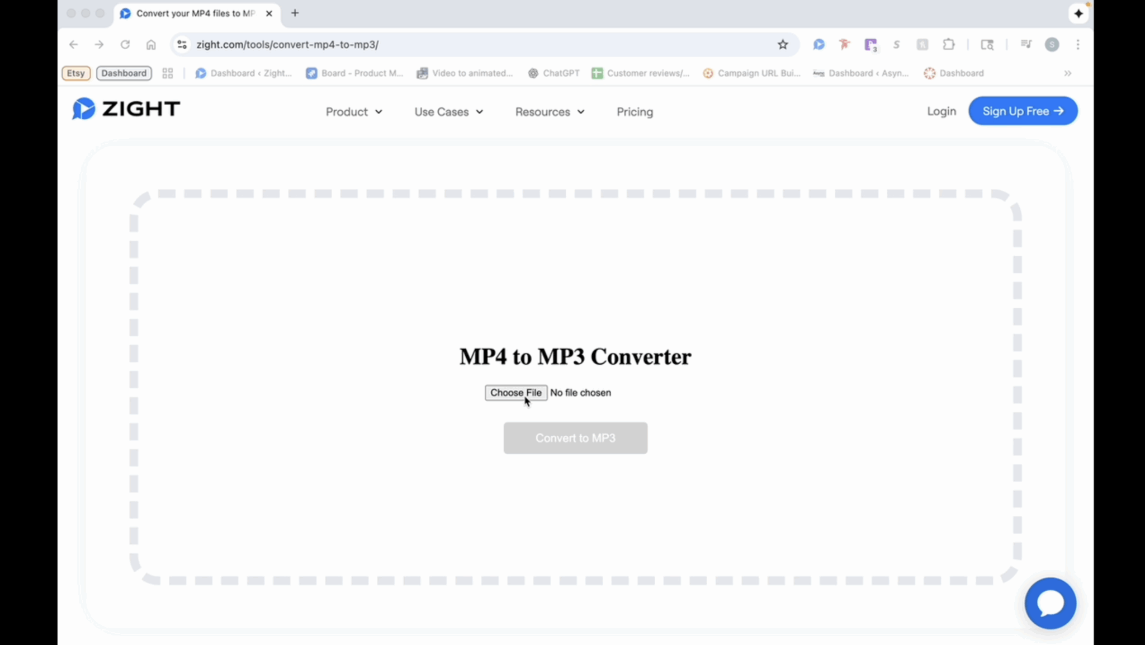
Task: Click the Sign Up Free button
Action: pyautogui.click(x=1023, y=111)
